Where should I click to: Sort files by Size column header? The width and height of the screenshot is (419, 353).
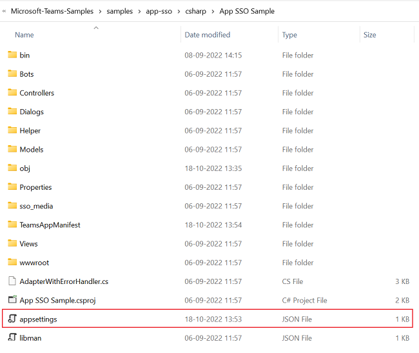[x=370, y=35]
